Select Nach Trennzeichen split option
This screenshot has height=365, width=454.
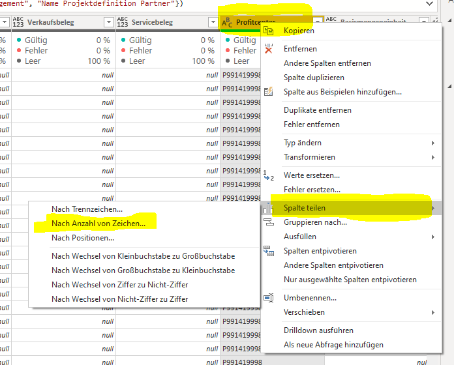87,209
